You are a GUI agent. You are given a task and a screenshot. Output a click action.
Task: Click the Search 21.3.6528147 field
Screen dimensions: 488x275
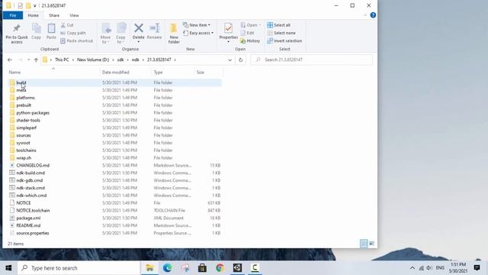pos(312,60)
